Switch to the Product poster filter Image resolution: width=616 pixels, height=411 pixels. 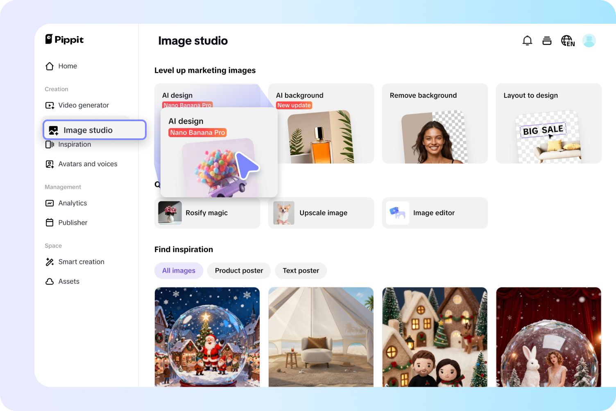pyautogui.click(x=239, y=271)
